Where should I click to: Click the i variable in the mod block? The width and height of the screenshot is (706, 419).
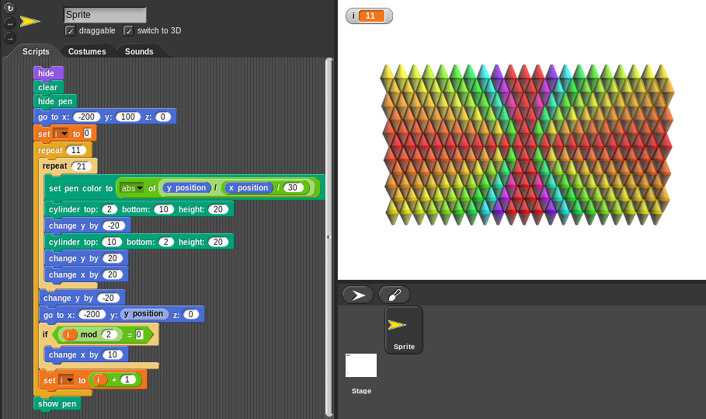click(x=68, y=335)
